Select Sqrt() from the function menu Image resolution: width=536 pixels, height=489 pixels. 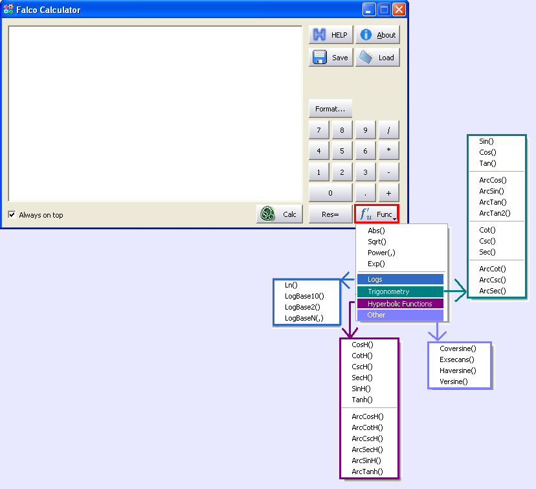click(x=377, y=242)
